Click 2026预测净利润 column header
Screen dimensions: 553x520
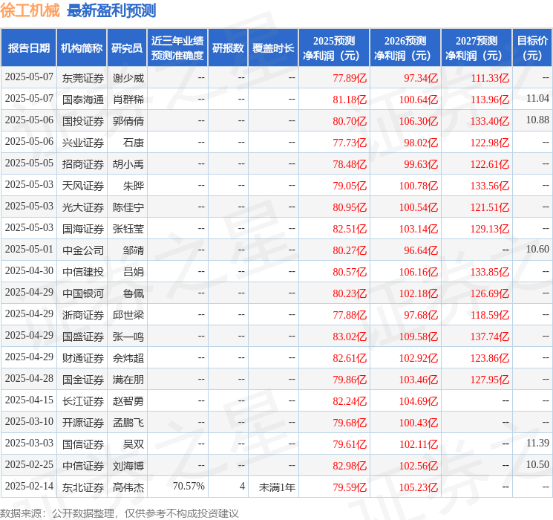pyautogui.click(x=405, y=48)
